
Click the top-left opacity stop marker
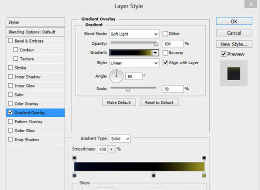[x=75, y=158]
